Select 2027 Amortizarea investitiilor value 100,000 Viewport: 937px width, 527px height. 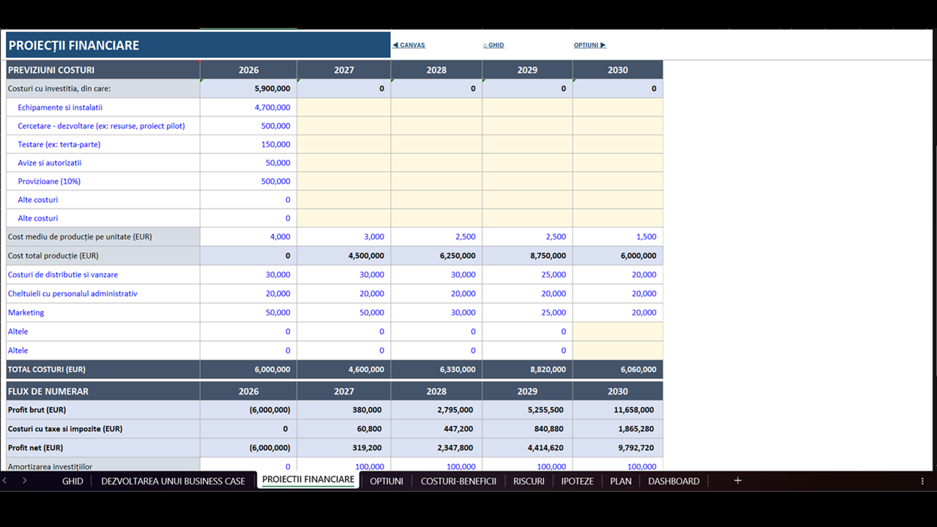coord(343,466)
